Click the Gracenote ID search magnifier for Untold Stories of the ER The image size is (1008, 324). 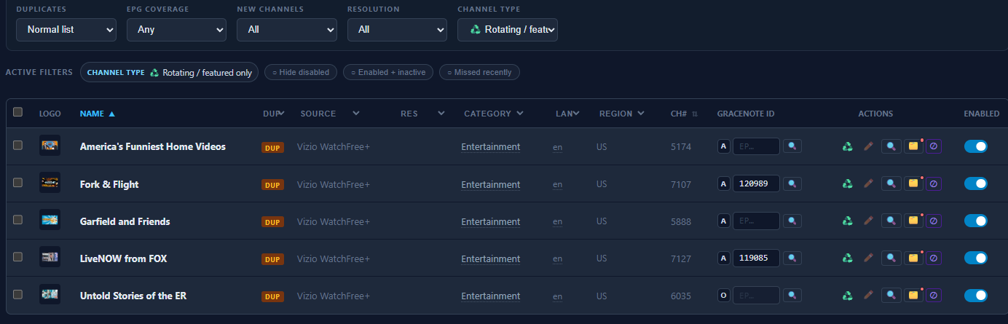(x=792, y=295)
